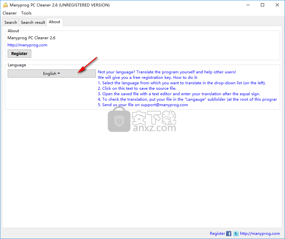Click "Not your language?" translation text

(167, 72)
